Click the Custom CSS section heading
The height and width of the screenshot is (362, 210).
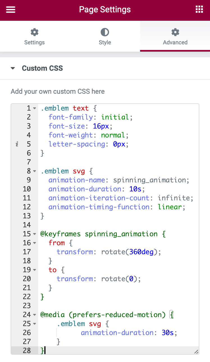[x=42, y=68]
